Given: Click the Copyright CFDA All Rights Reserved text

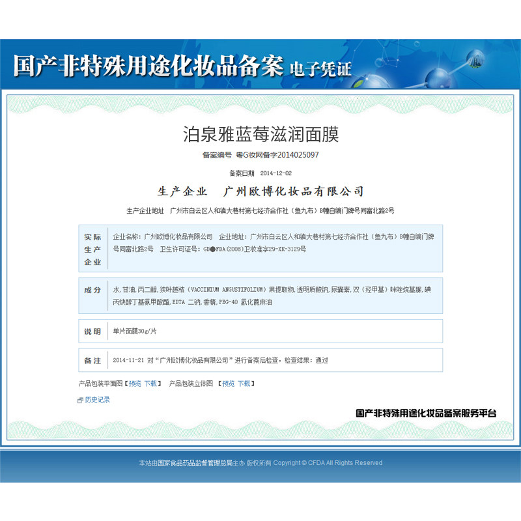Looking at the screenshot, I should pyautogui.click(x=328, y=463).
